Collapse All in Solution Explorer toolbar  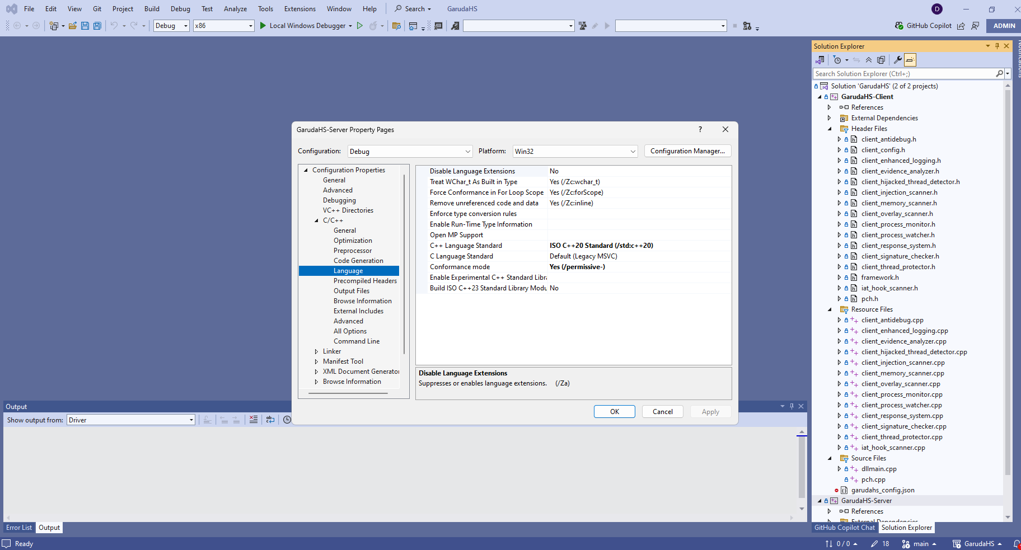coord(869,60)
